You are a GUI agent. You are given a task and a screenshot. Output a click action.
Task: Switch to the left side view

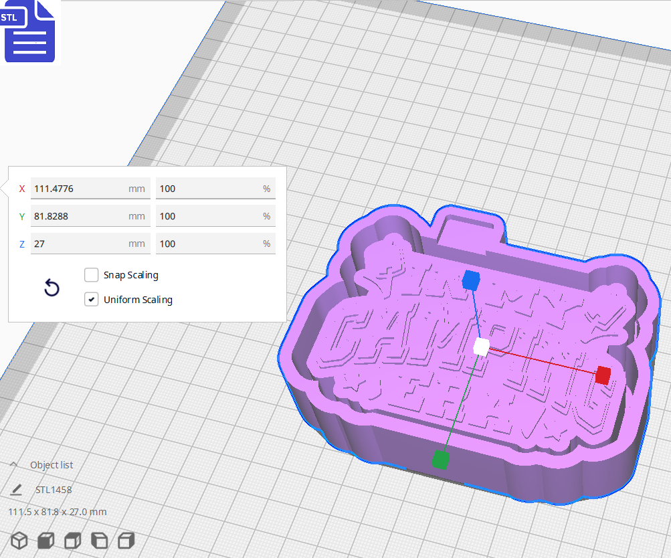coord(99,540)
